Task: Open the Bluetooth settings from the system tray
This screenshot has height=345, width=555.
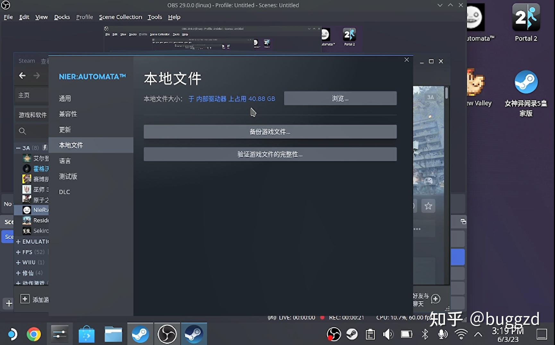Action: point(425,334)
